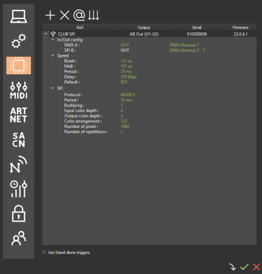Click the three down arrows toolbar icon
The image size is (262, 274).
(94, 15)
